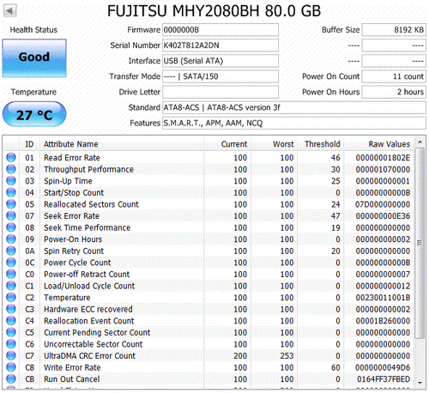The image size is (429, 393).
Task: Click the Standard field ATA8-ACS
Action: tap(294, 107)
